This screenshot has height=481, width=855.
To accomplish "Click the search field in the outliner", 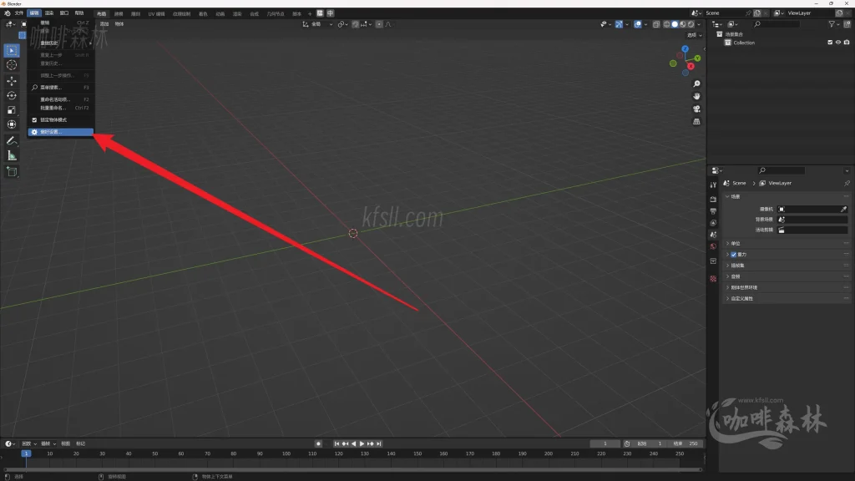I will coord(777,24).
